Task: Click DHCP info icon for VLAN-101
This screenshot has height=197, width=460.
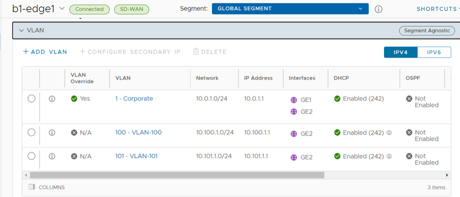Action: [389, 156]
